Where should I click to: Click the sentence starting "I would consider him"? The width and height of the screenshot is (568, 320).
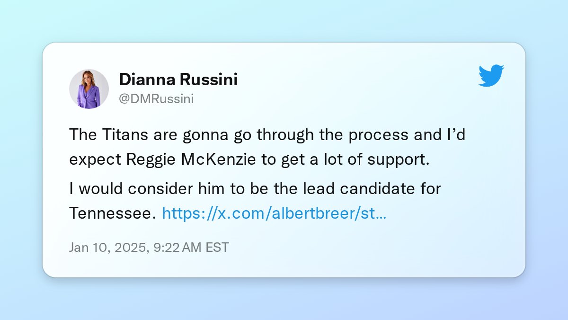(255, 202)
